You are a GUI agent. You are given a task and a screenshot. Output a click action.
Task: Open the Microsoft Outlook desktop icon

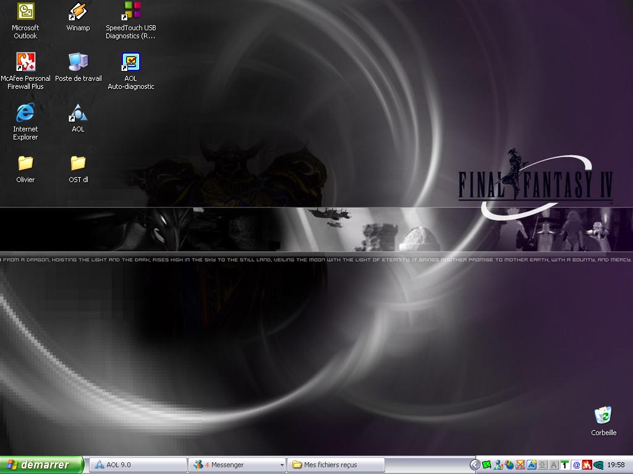point(25,21)
